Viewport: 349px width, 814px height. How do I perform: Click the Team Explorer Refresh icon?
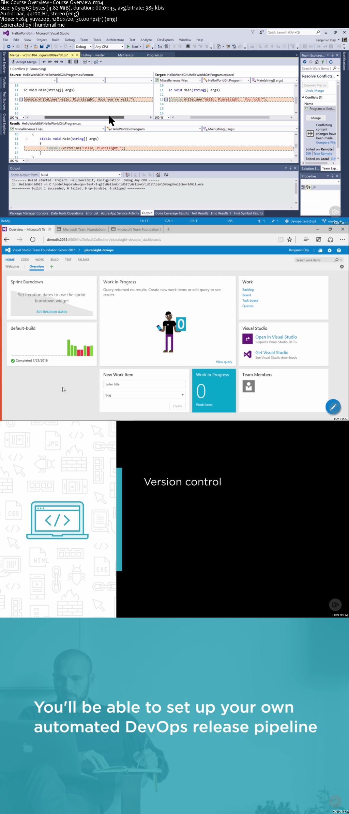pyautogui.click(x=331, y=62)
